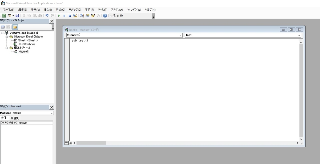Open toolbar options arrow at the standard toolbar end
Image resolution: width=320 pixels, height=164 pixels.
point(153,16)
